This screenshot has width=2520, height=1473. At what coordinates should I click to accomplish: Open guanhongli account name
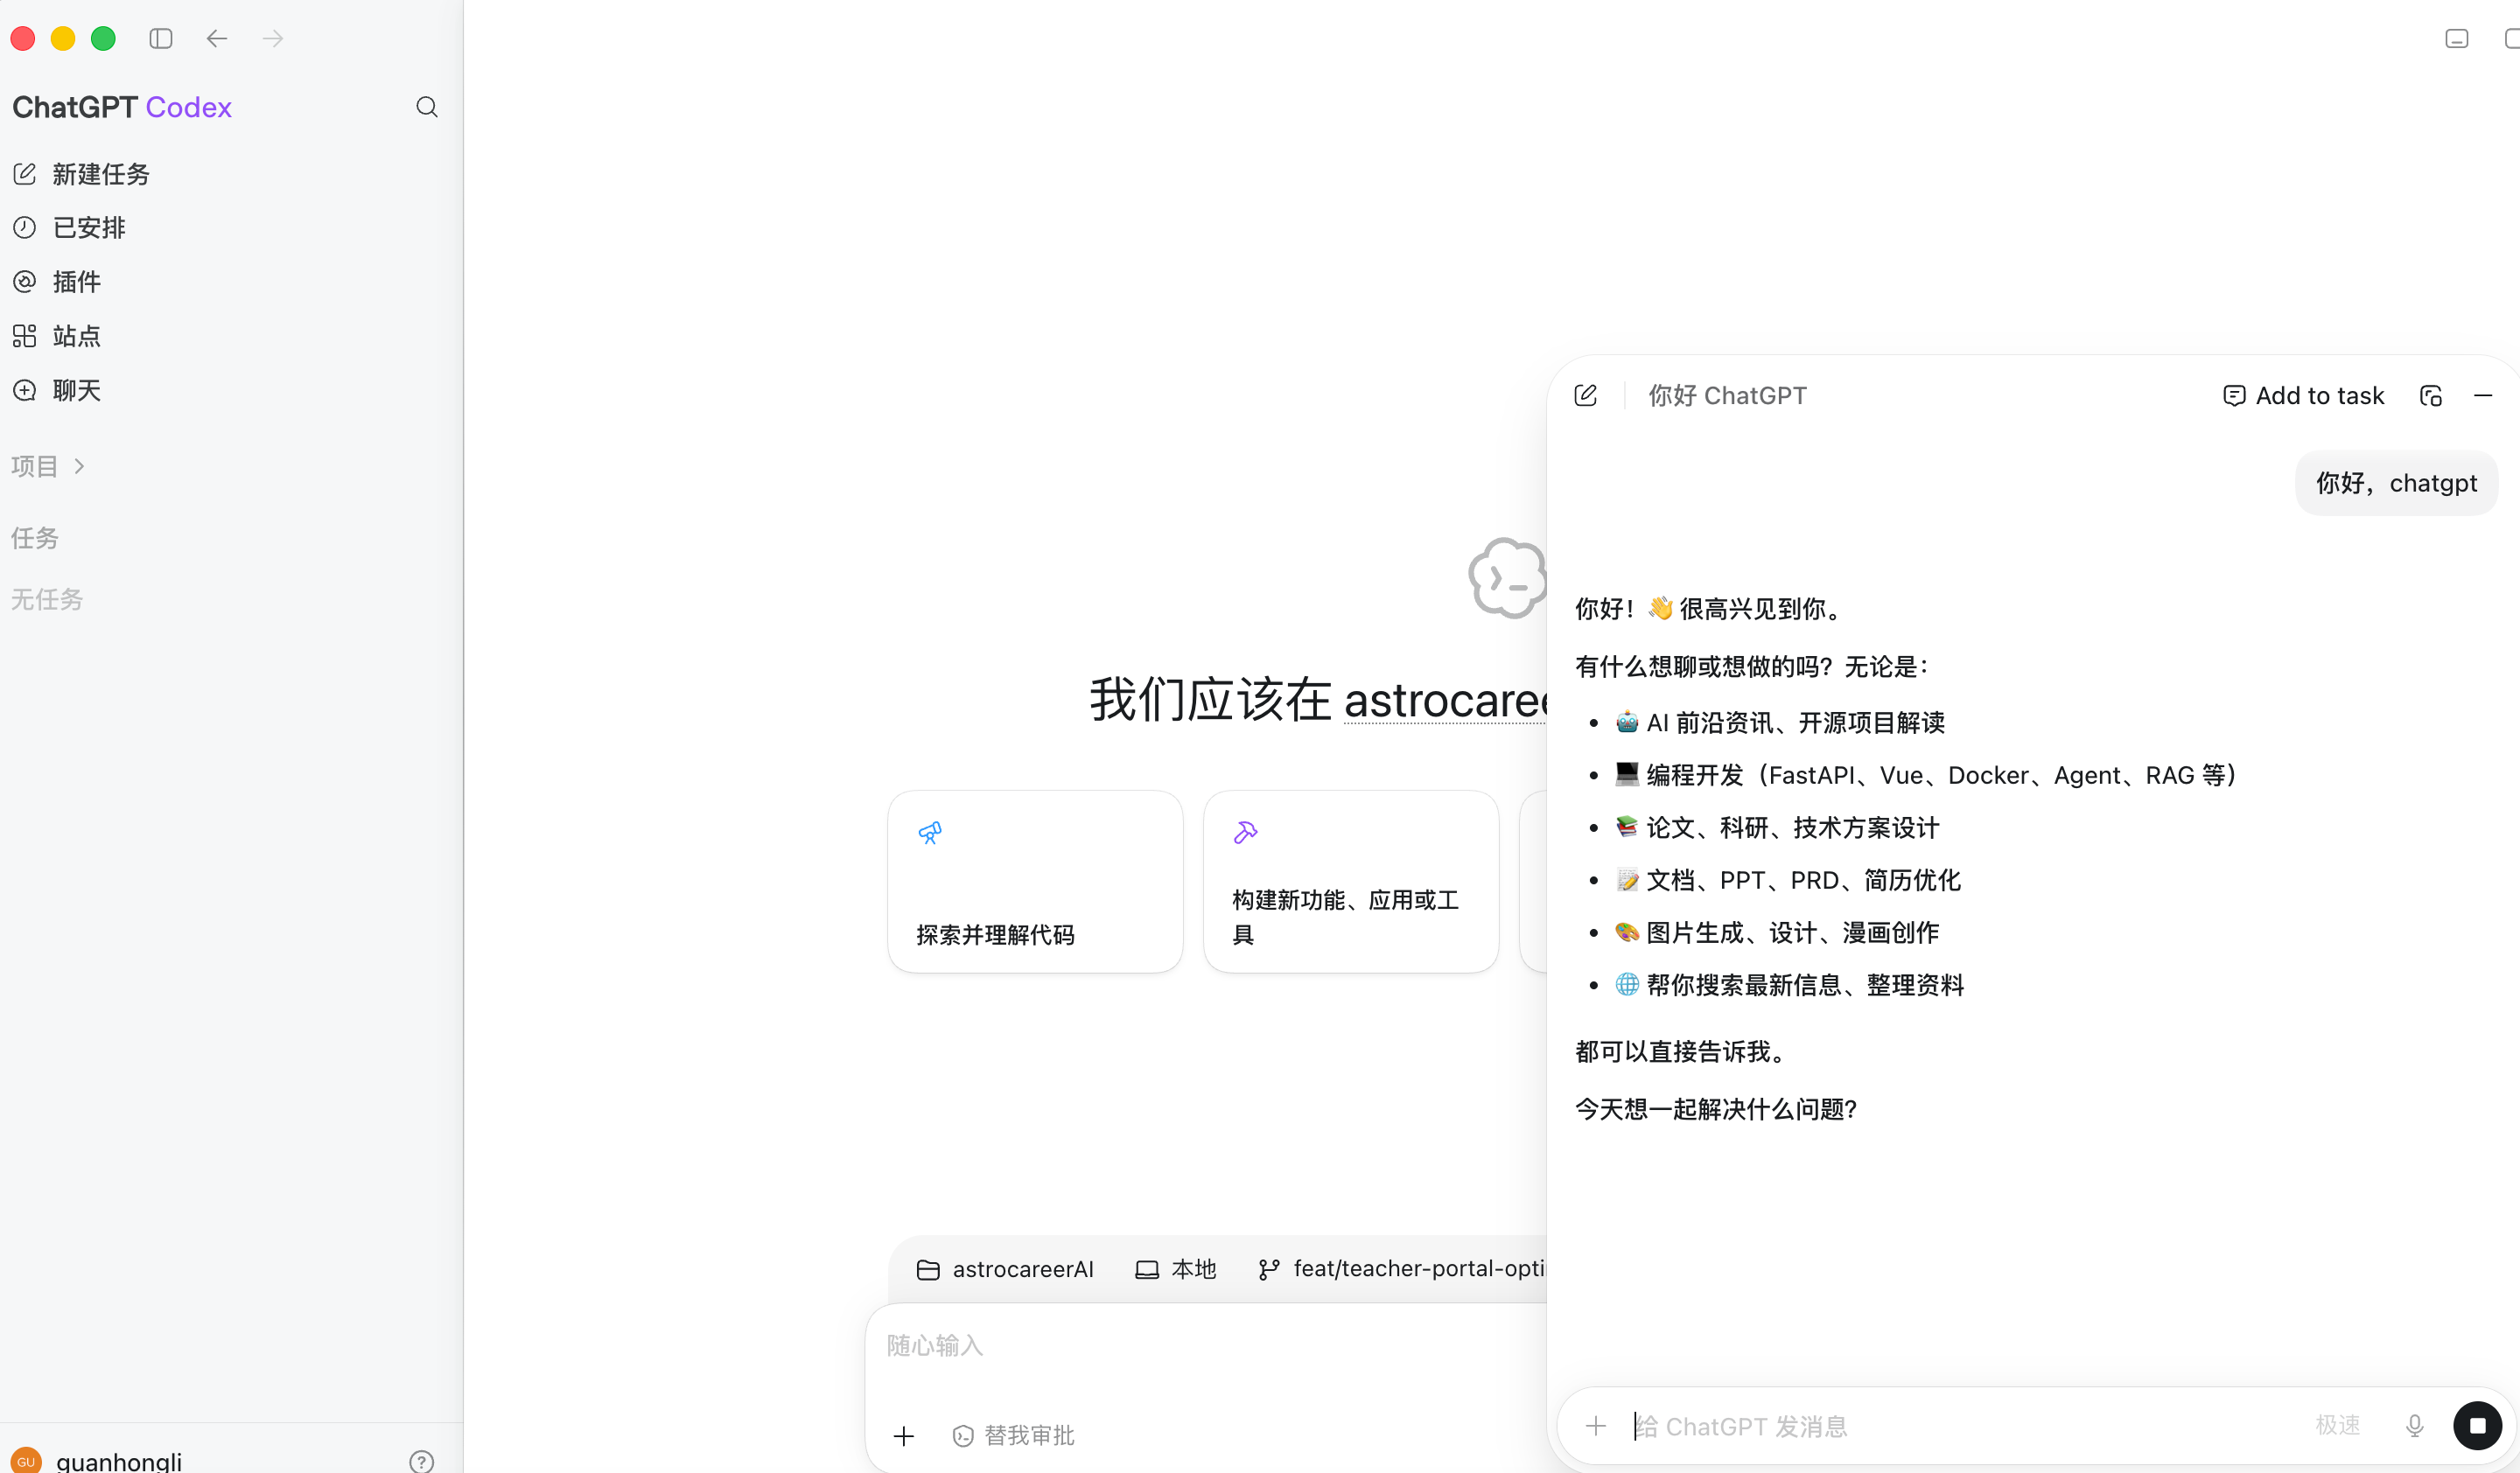click(119, 1460)
